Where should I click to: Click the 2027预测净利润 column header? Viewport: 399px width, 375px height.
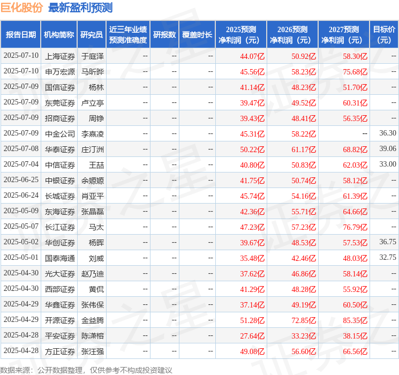343,35
